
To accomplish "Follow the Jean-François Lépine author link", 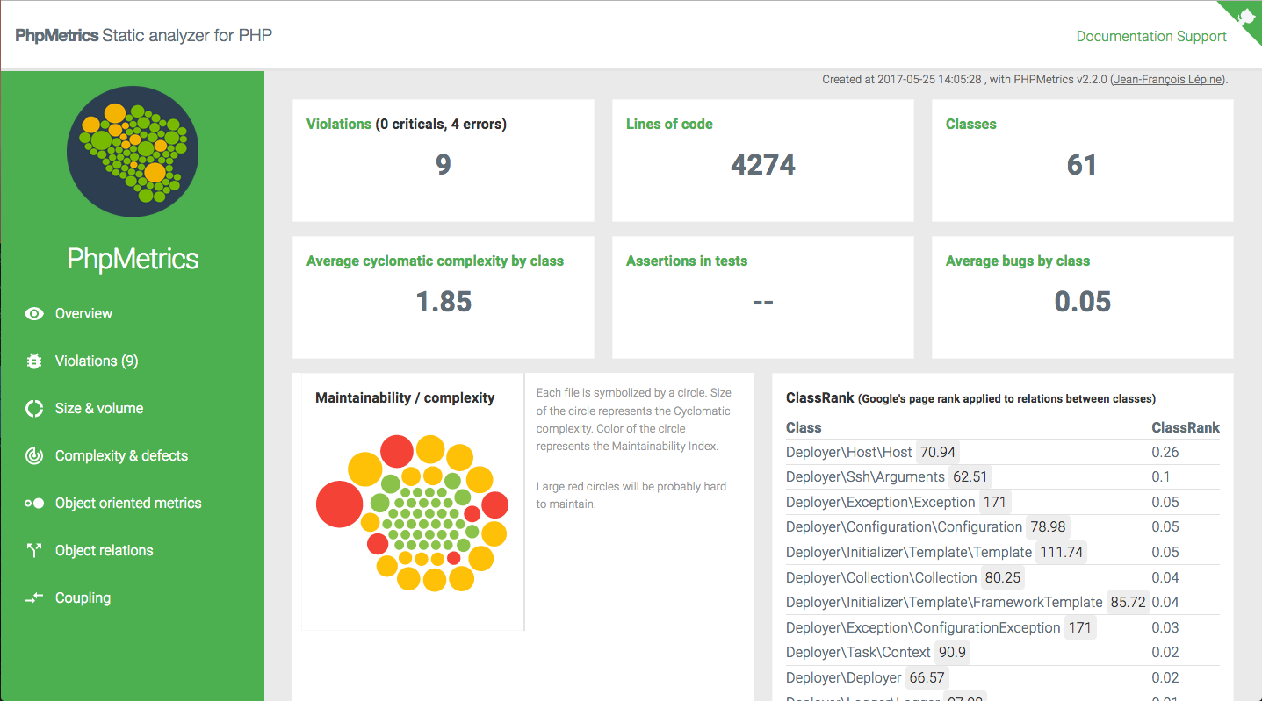I will coord(1167,80).
